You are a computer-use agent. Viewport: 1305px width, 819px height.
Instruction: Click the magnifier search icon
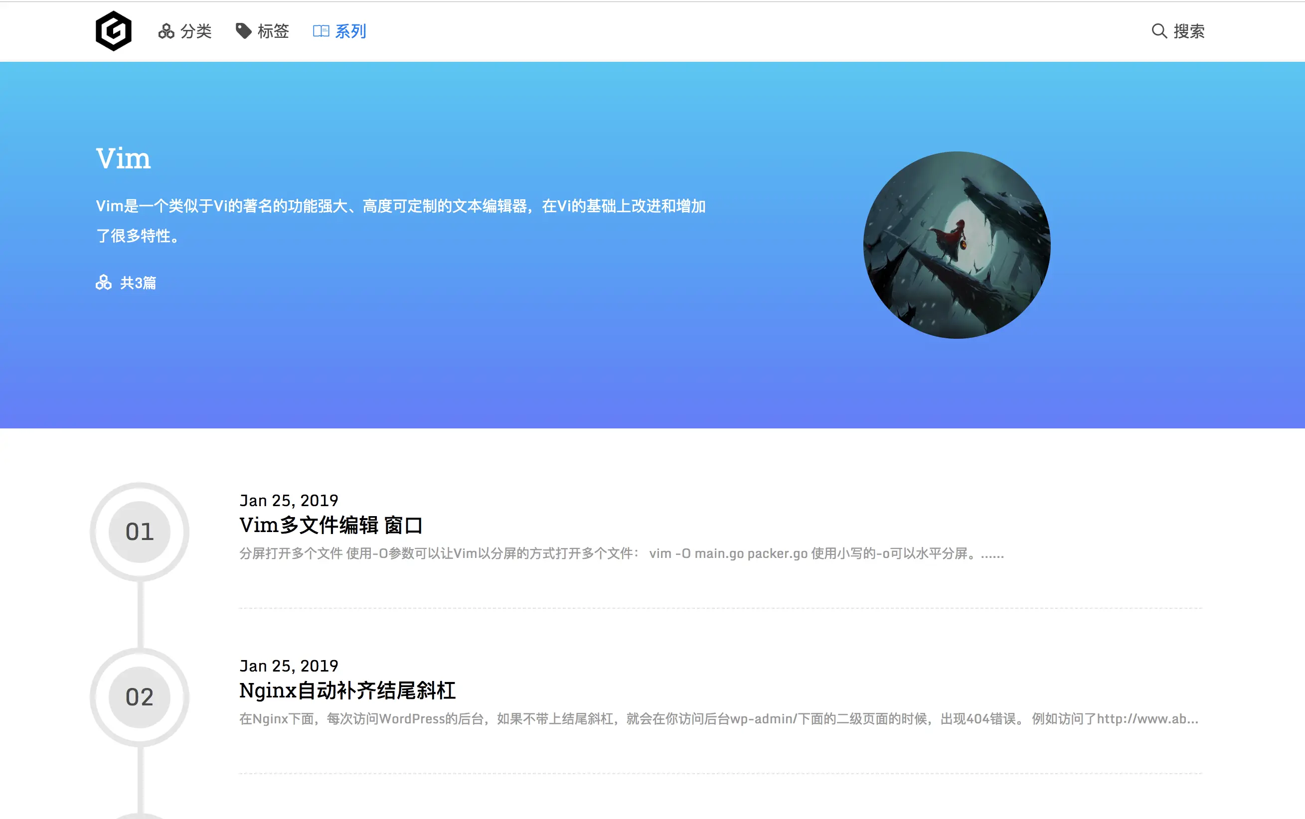point(1158,31)
